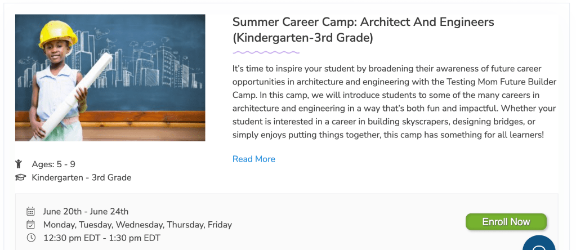Click the calendar-check icon beside weekdays
This screenshot has width=576, height=250.
tap(31, 225)
